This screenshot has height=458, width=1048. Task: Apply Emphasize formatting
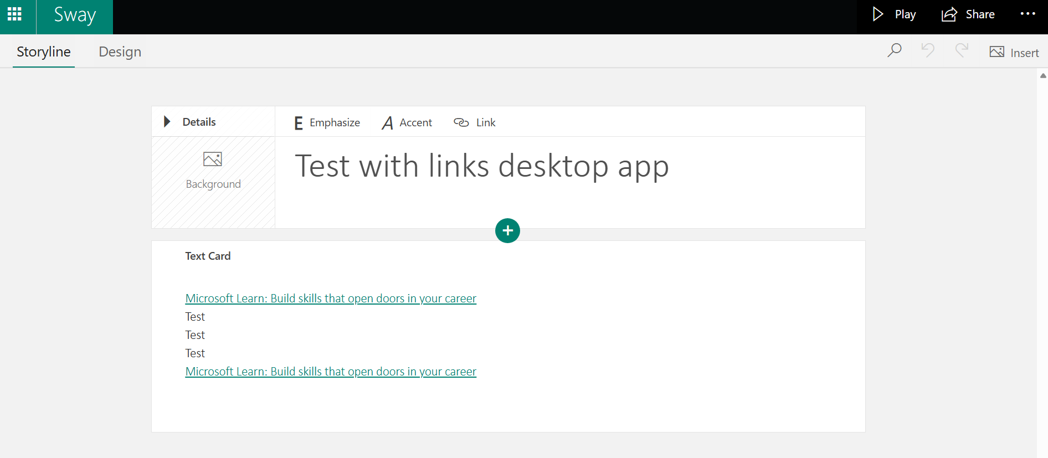point(327,122)
